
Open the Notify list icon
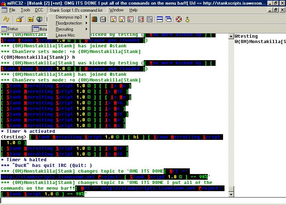click(x=141, y=19)
